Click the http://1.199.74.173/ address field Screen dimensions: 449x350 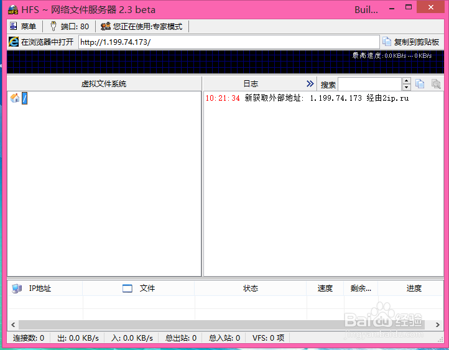(x=229, y=42)
